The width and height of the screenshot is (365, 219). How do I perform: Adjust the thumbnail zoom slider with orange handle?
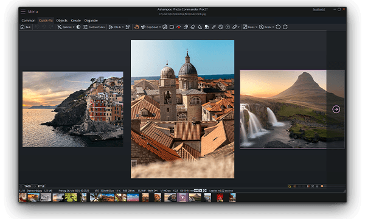tap(322, 186)
